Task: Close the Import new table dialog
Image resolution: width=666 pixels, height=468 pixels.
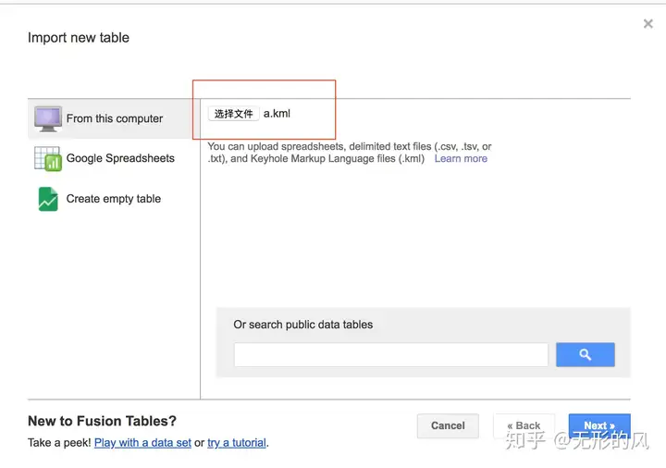Action: [x=648, y=23]
